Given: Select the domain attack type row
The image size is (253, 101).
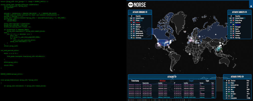Looking at the screenshot, I should [237, 87].
